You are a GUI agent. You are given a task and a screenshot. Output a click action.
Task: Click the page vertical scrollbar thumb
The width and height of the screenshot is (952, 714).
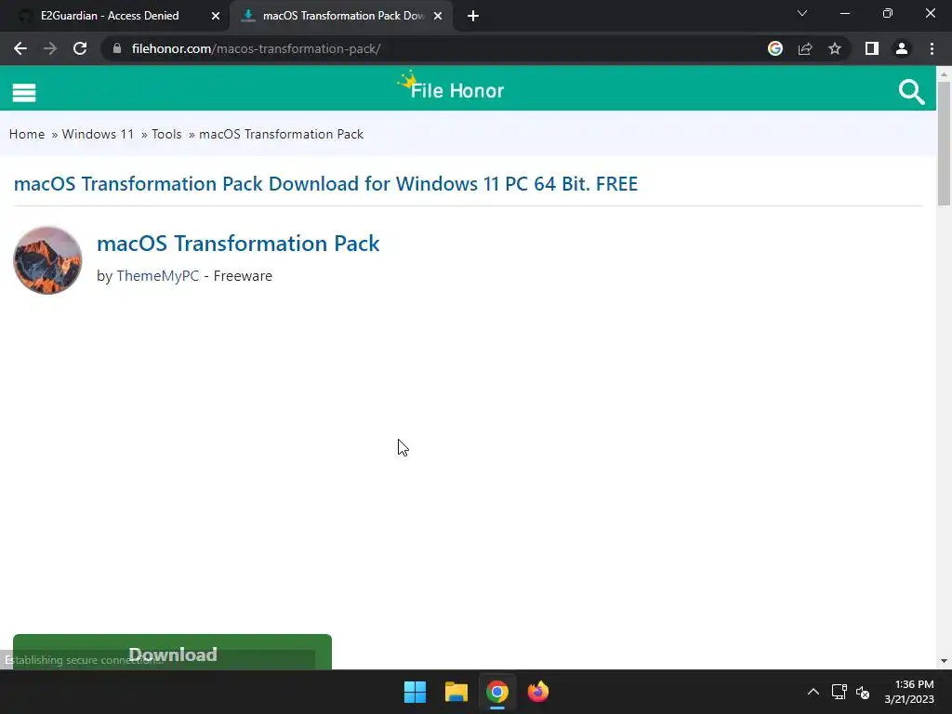944,143
